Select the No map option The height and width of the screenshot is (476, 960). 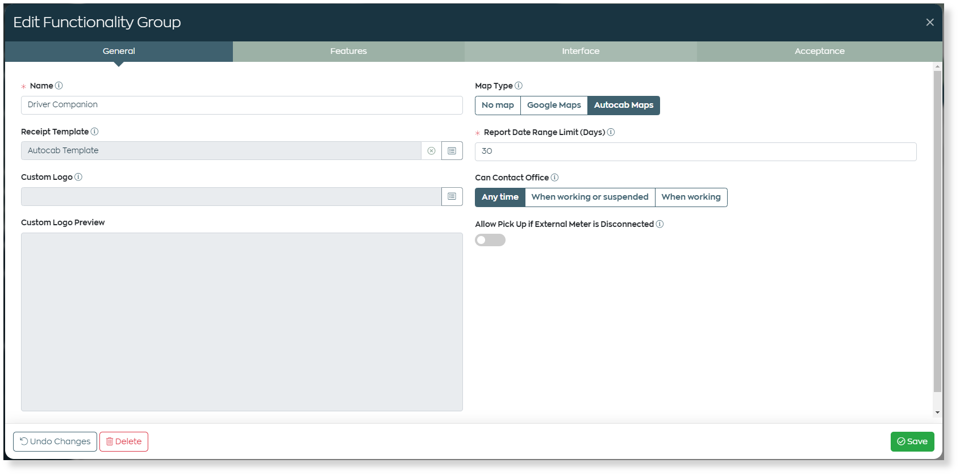tap(498, 106)
